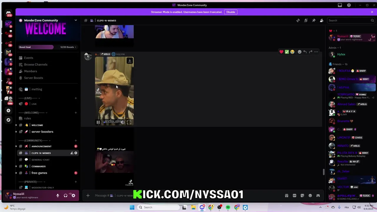This screenshot has height=212, width=377.
Task: Click the Windows taskbar Search box
Action: 159,207
